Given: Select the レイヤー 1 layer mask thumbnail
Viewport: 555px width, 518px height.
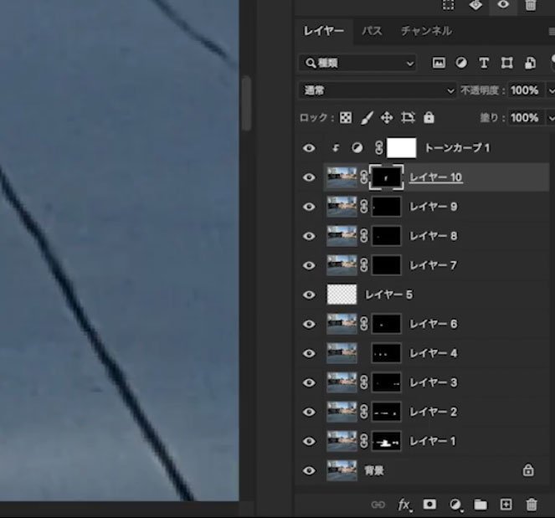Looking at the screenshot, I should pos(386,441).
